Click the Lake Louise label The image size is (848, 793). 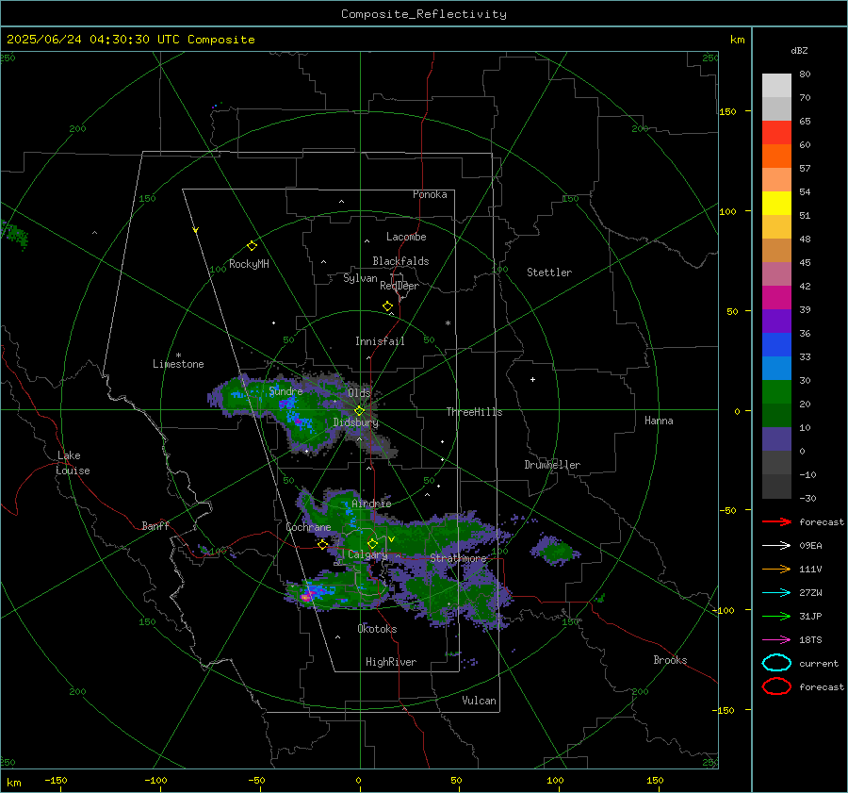point(73,463)
